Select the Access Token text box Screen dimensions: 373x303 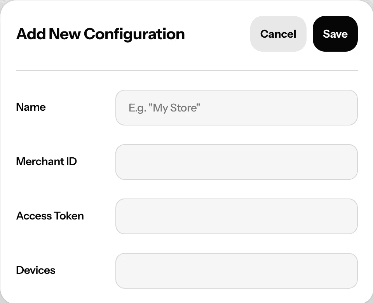[x=236, y=216]
